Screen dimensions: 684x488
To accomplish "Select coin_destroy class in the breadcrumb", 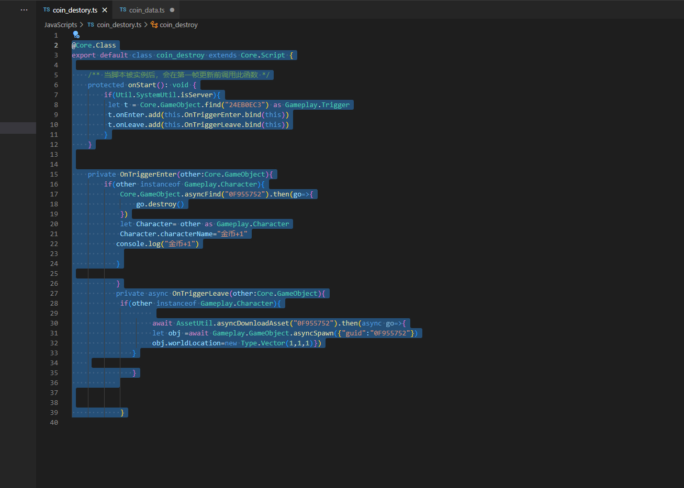I will [178, 25].
